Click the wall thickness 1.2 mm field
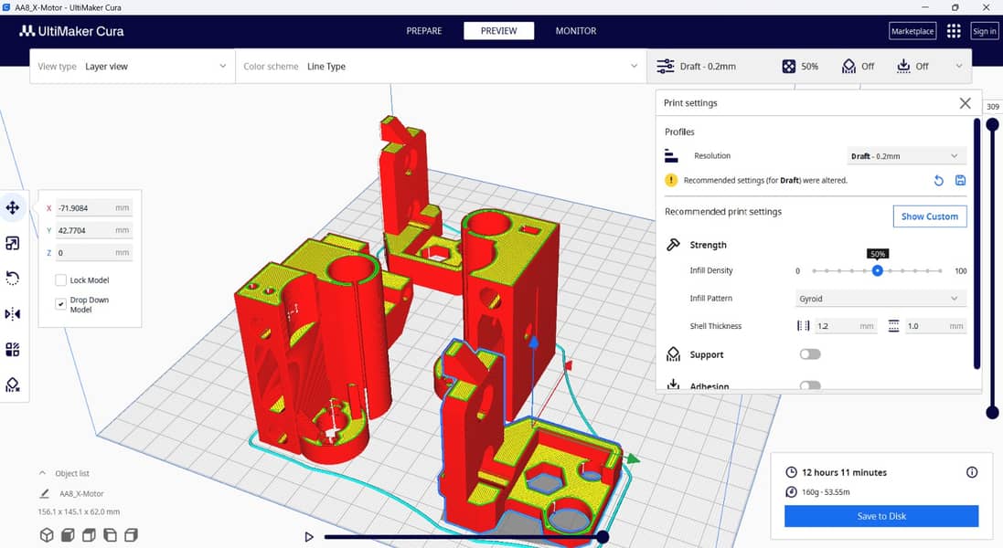This screenshot has width=1003, height=548. point(845,326)
